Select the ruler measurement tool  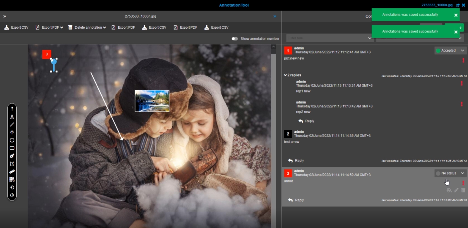coord(12,171)
